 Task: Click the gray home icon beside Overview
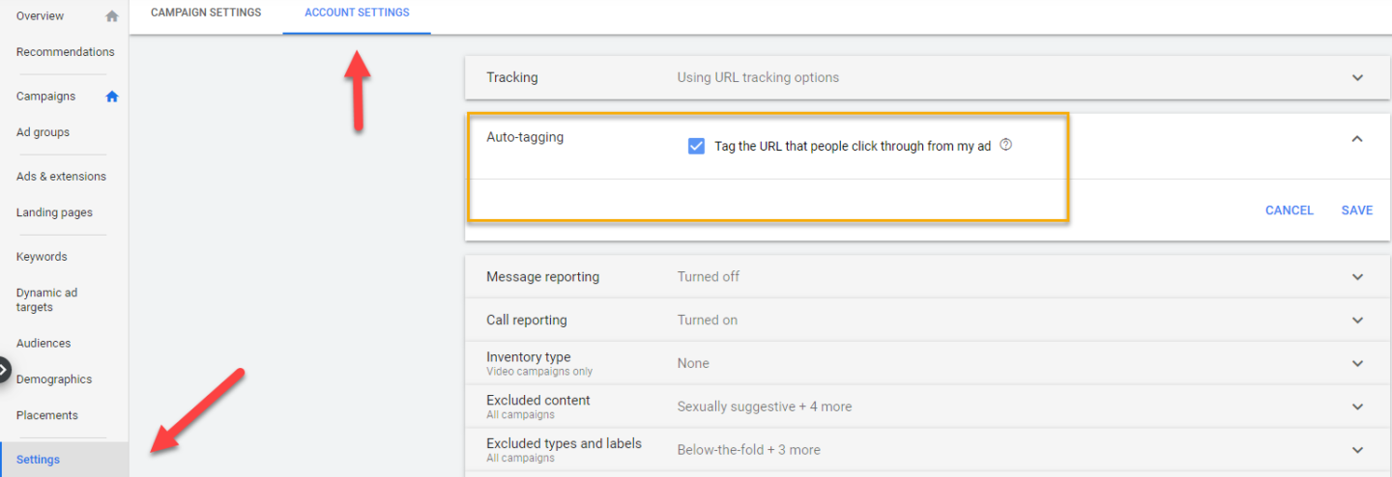click(112, 16)
